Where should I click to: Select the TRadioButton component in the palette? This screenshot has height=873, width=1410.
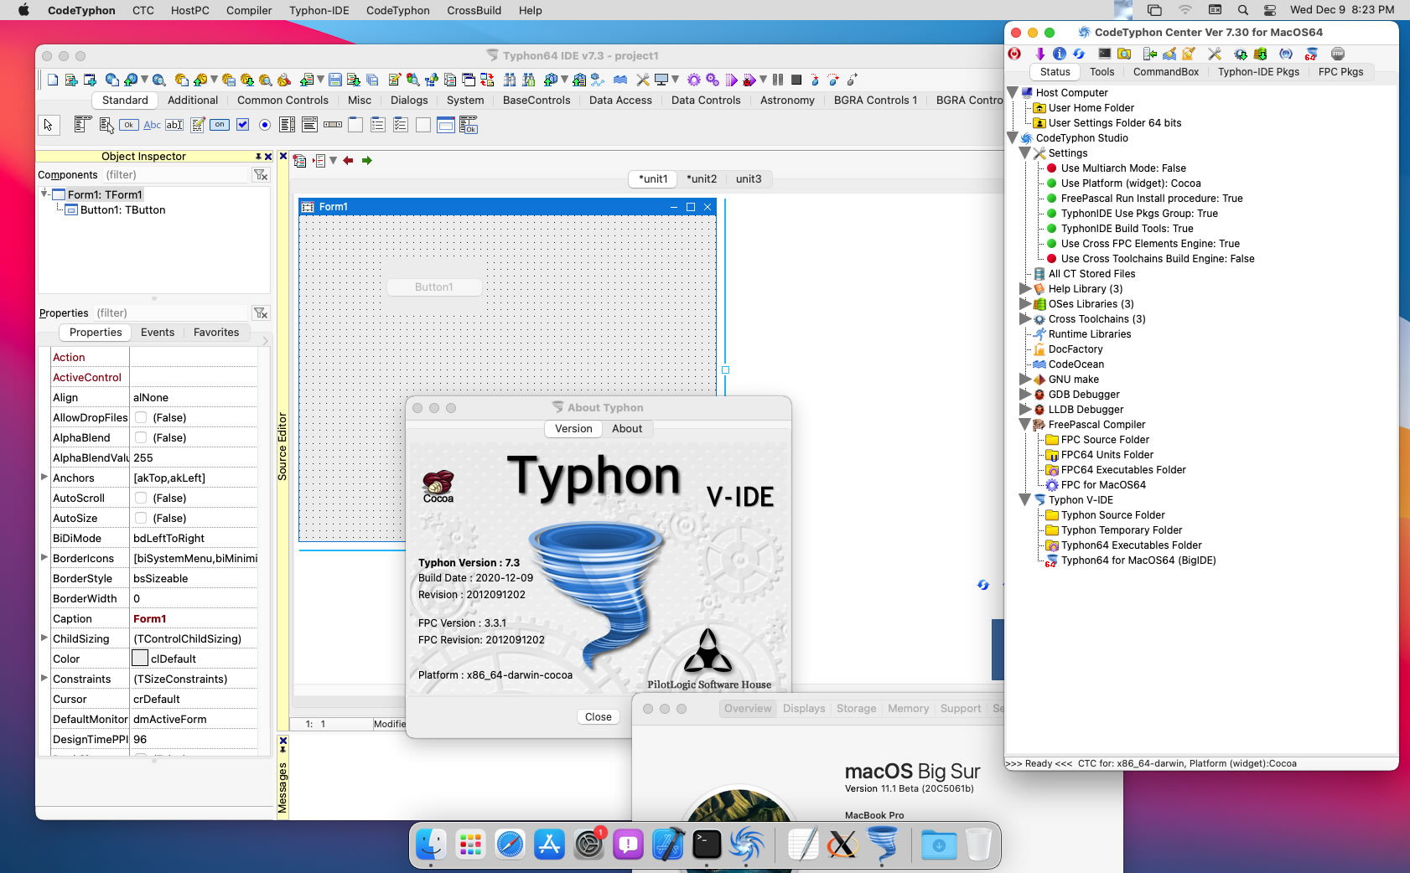click(x=265, y=125)
